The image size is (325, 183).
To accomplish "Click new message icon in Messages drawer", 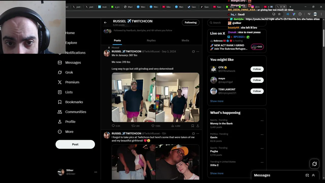I will pos(307,175).
